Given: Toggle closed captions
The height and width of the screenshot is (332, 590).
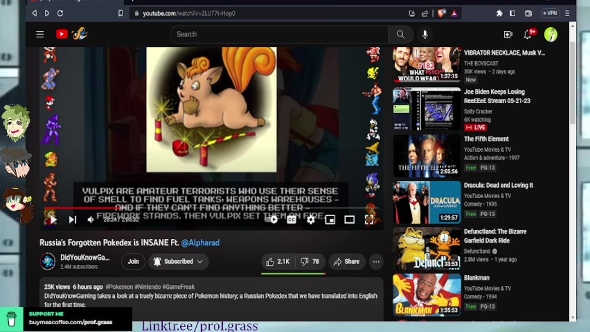Looking at the screenshot, I should (x=291, y=220).
